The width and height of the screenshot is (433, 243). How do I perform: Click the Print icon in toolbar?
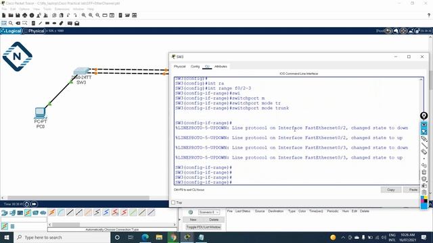click(x=25, y=16)
